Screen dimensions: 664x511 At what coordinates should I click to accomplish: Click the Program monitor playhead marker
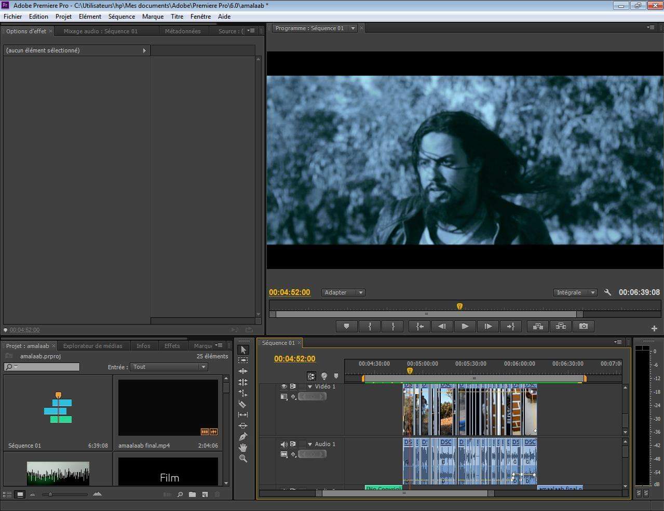pos(459,306)
